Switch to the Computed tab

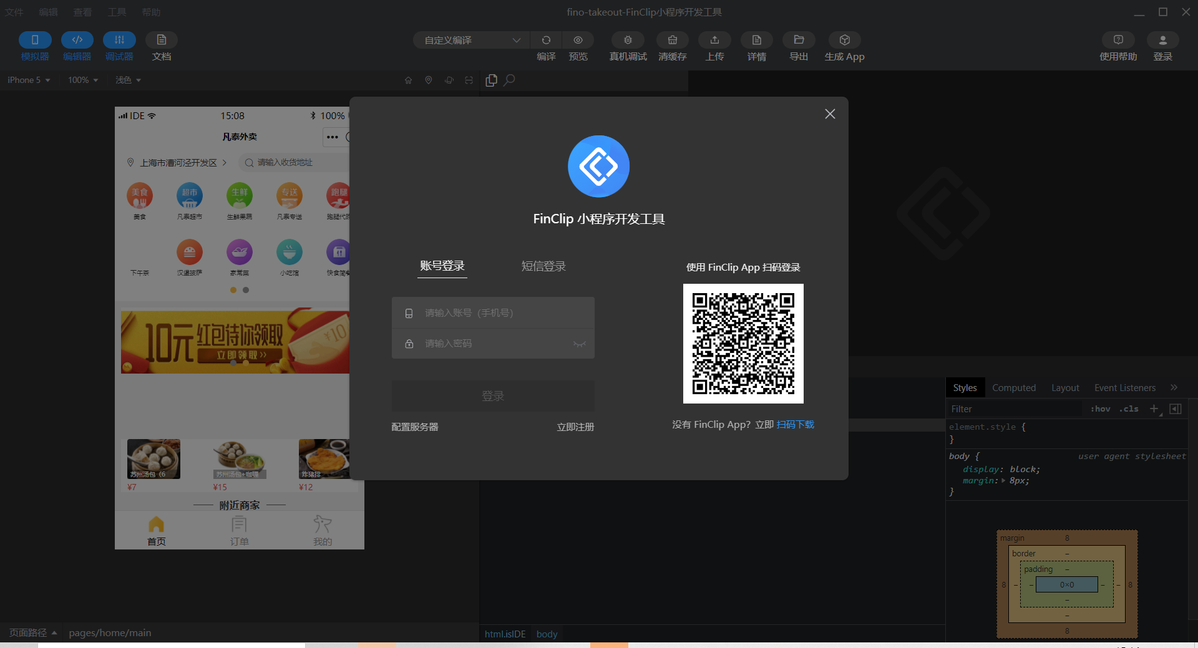coord(1014,388)
